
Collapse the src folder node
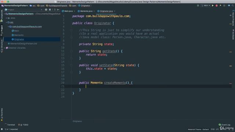point(7,22)
